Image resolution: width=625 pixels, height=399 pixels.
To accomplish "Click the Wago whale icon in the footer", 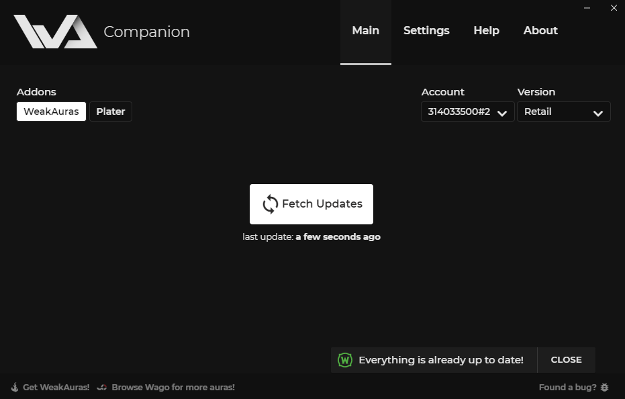I will pos(101,387).
